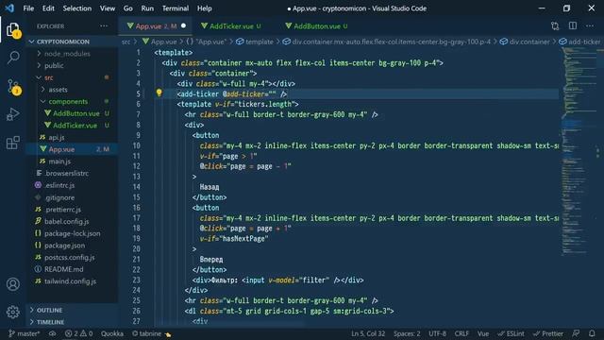Image resolution: width=604 pixels, height=340 pixels.
Task: Expand the TIMELINE section
Action: click(x=50, y=322)
